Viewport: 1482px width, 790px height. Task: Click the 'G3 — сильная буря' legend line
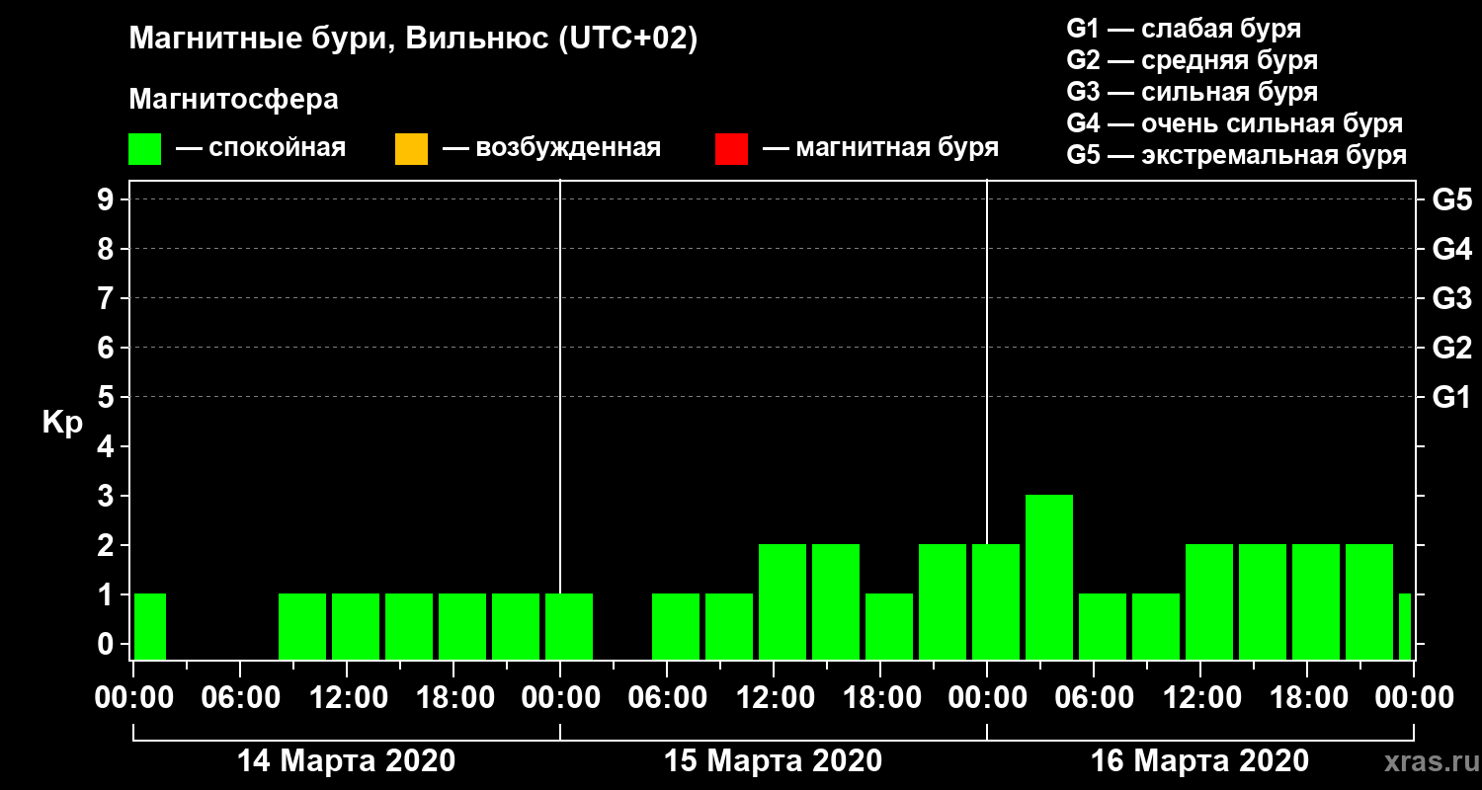[1192, 92]
